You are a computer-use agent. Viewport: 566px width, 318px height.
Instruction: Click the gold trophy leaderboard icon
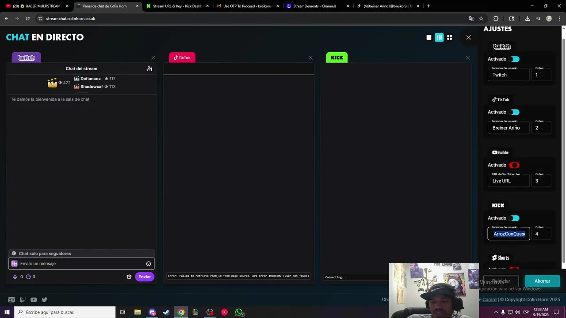point(52,83)
